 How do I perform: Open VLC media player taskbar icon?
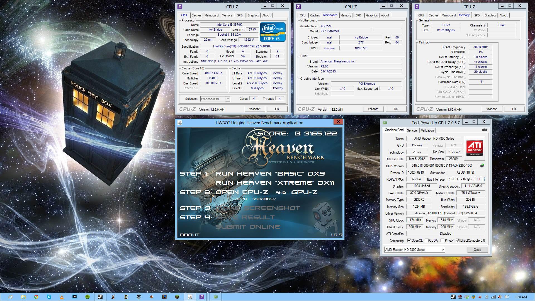62,297
